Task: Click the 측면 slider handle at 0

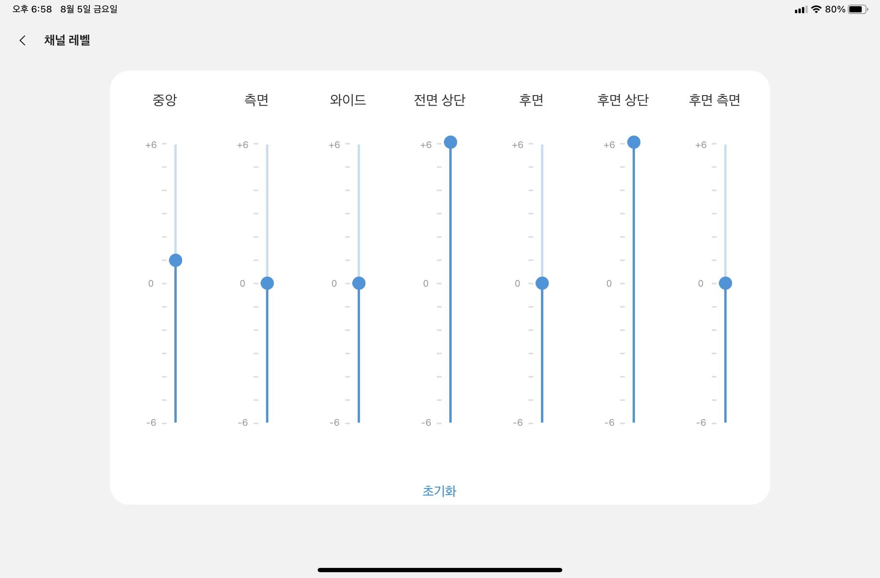Action: click(267, 283)
